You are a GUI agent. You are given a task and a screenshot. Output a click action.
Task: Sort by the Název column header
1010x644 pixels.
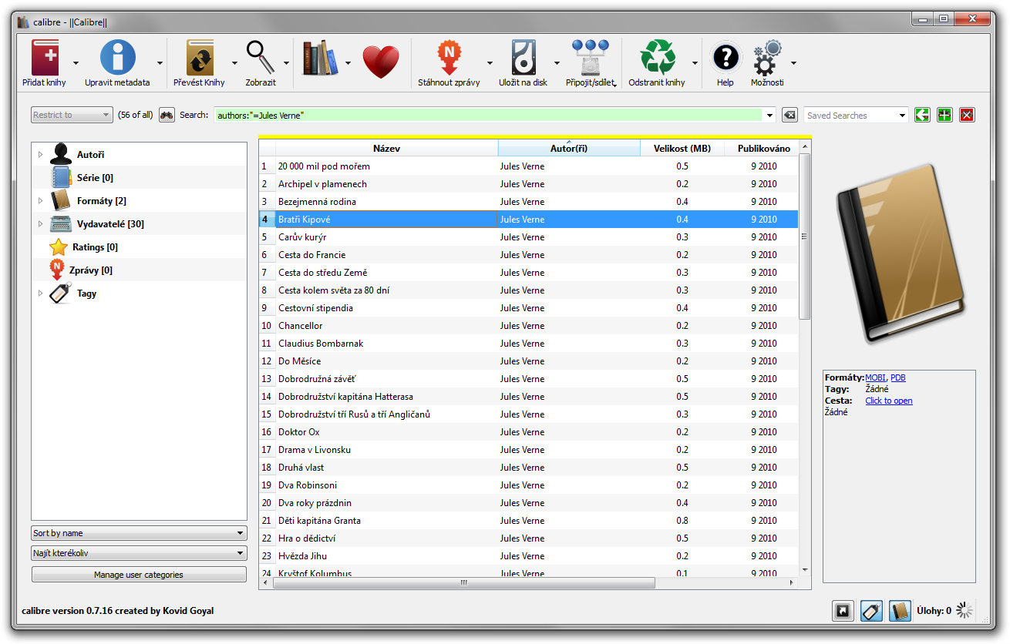[x=386, y=148]
